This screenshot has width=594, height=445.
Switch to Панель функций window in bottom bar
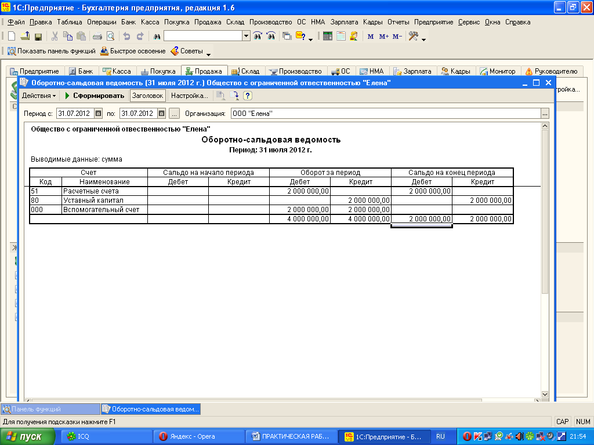pyautogui.click(x=50, y=409)
